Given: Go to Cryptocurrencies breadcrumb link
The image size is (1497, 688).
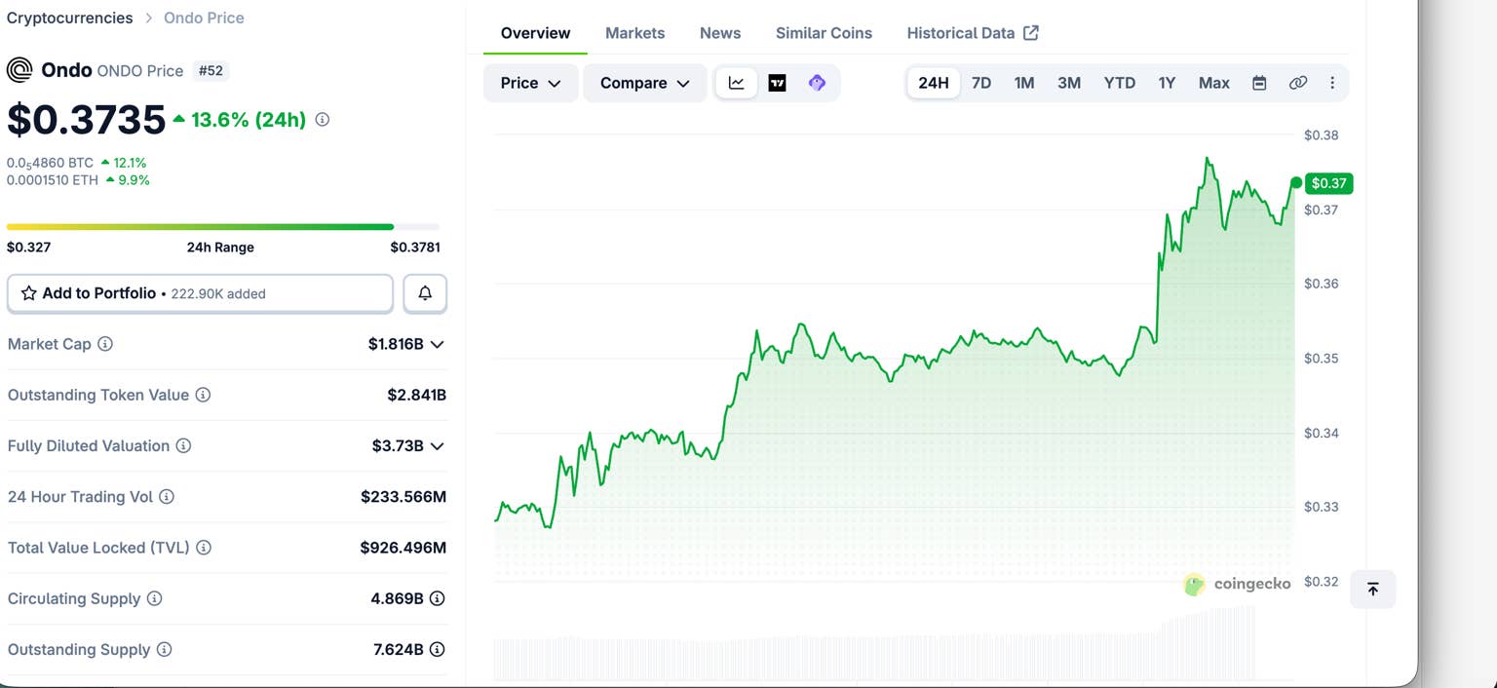Looking at the screenshot, I should 69,18.
